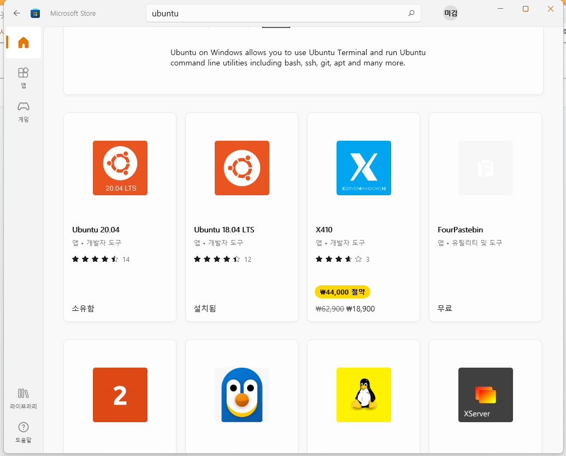Click the star rating of X410
This screenshot has width=566, height=456.
(x=339, y=259)
